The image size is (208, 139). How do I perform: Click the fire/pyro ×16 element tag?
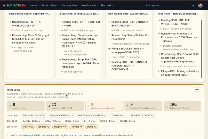pyautogui.click(x=60, y=127)
